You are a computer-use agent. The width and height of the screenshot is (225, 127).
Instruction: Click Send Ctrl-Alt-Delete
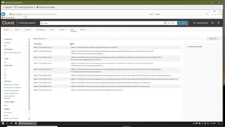tap(46, 7)
